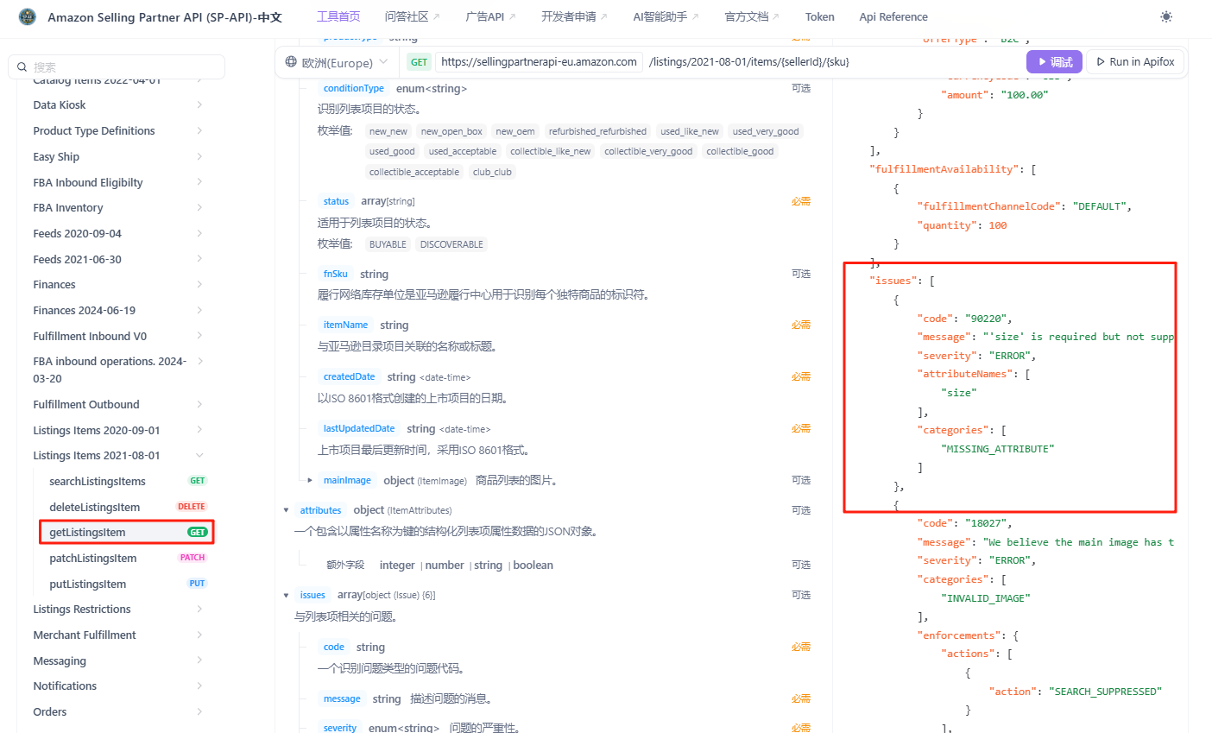
Task: Expand Orders section
Action: tap(117, 711)
